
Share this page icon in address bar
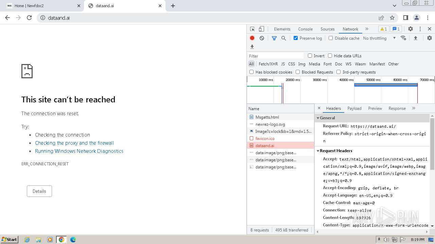[x=381, y=18]
